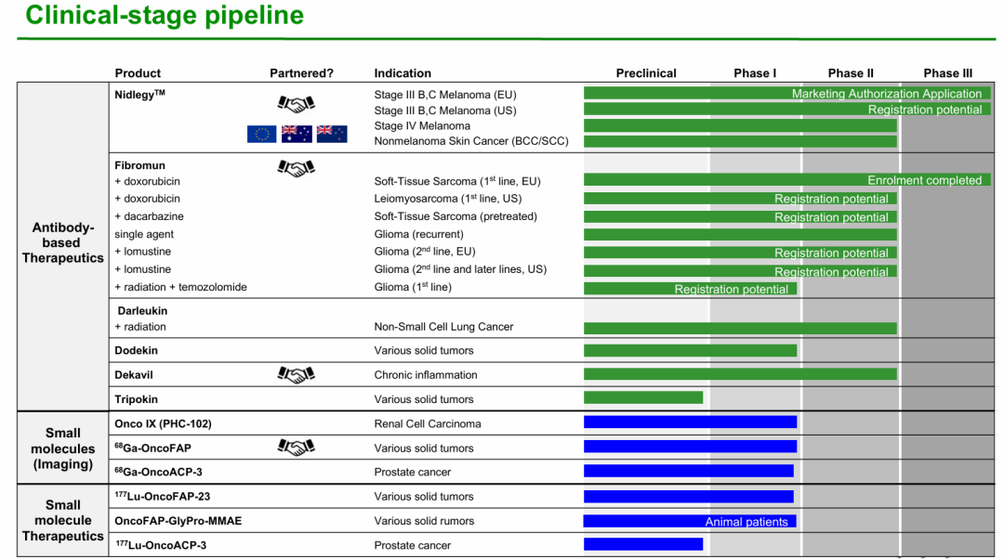Click the "Phase II" column header
This screenshot has width=1004, height=559.
pyautogui.click(x=851, y=73)
